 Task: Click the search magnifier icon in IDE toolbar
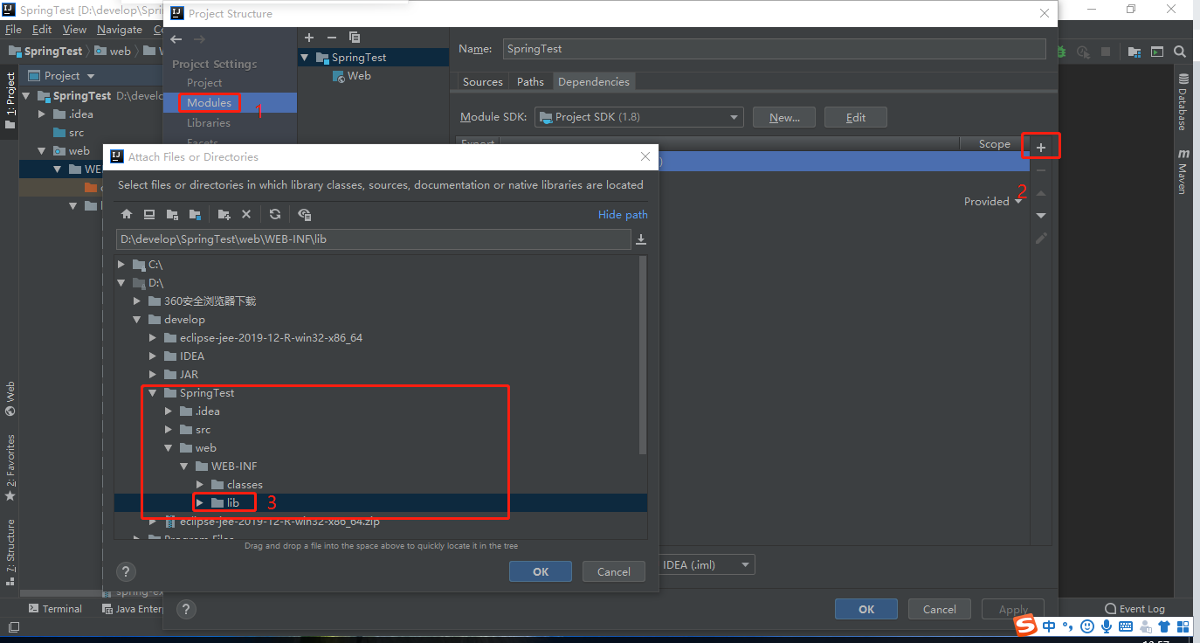[1180, 52]
